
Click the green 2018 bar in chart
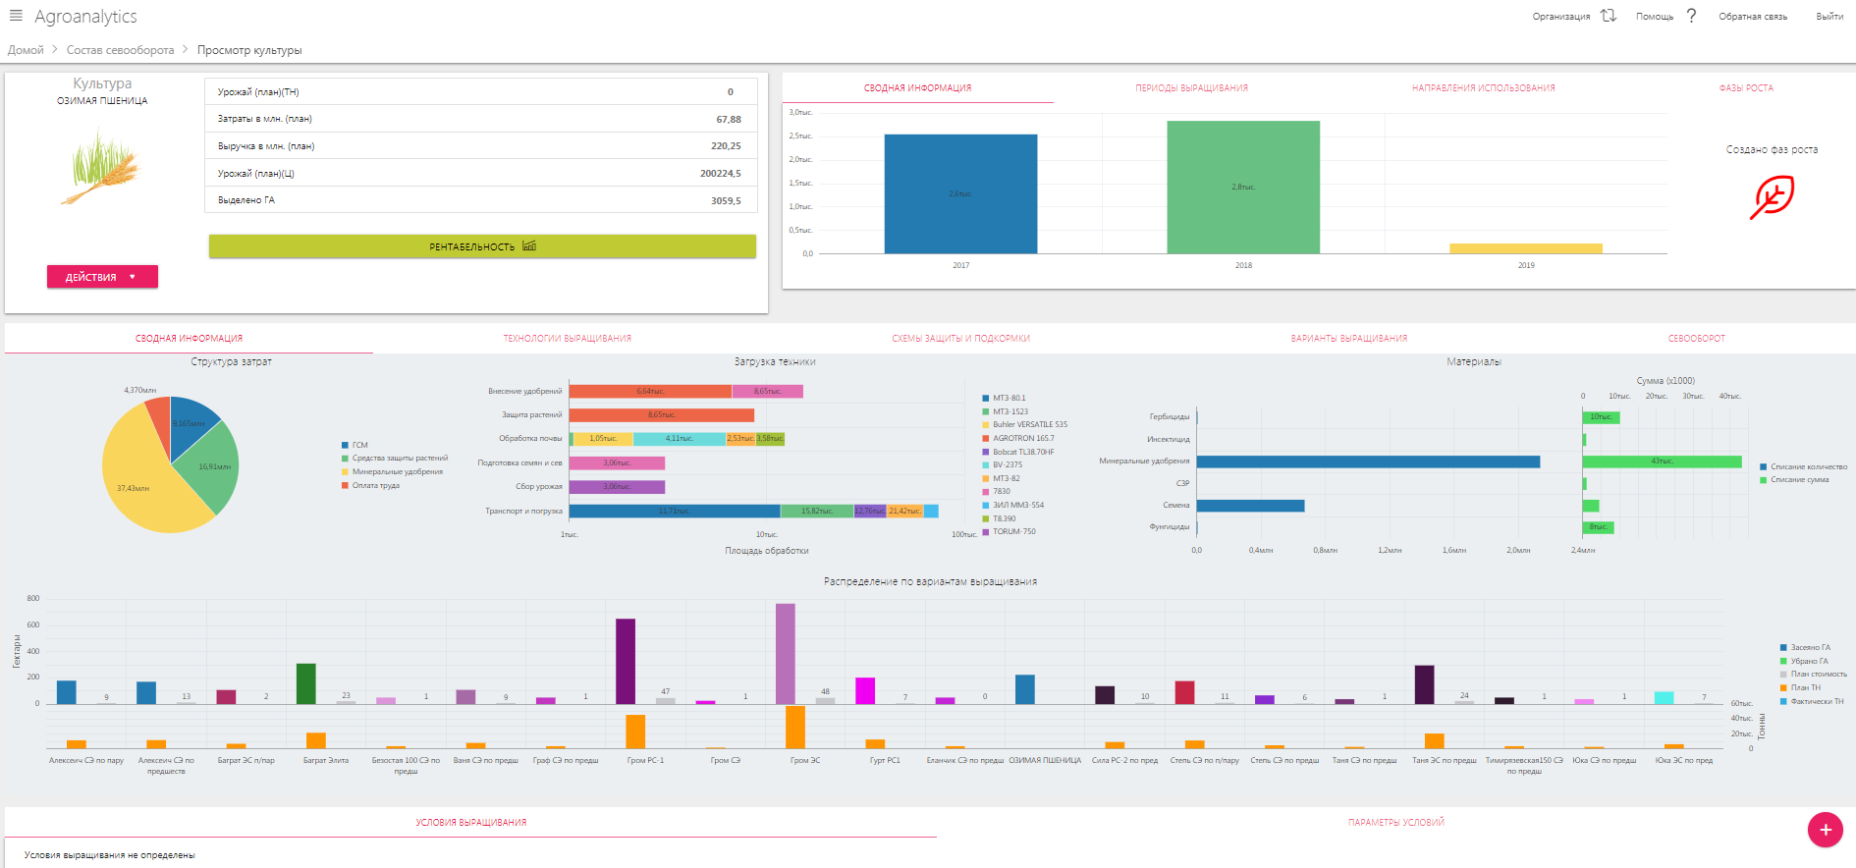(x=1242, y=187)
